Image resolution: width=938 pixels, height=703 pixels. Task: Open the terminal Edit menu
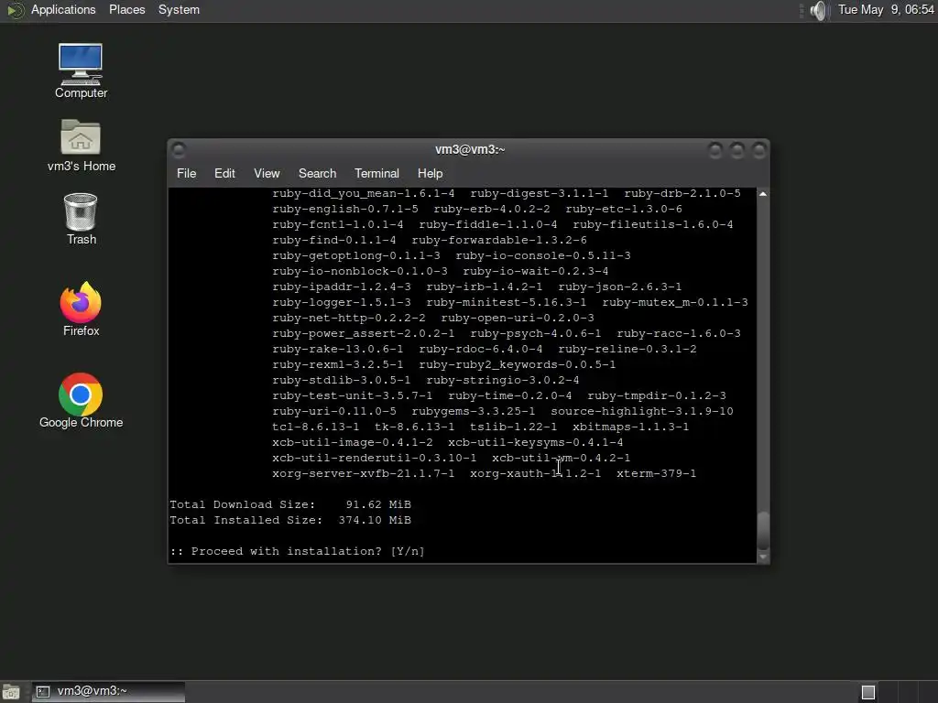coord(224,173)
